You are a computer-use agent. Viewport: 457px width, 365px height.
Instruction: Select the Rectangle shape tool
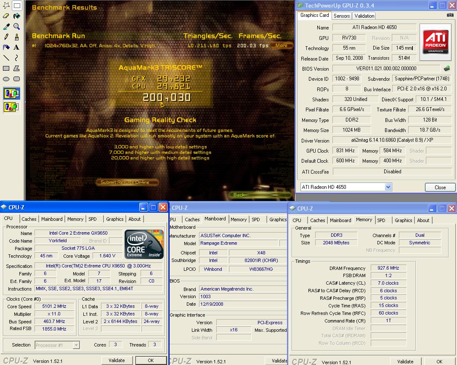(6, 68)
